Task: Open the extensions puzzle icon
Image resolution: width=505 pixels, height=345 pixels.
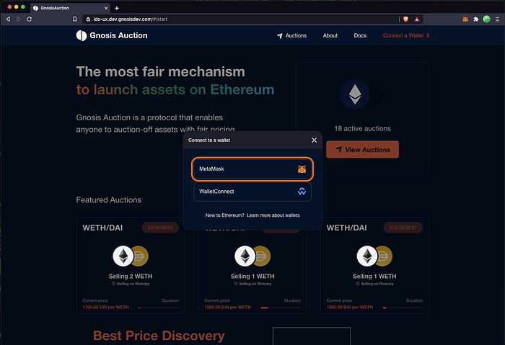Action: tap(475, 19)
